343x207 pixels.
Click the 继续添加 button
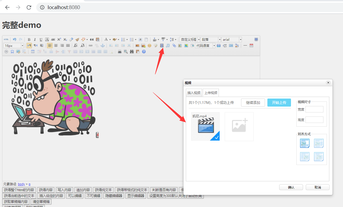(x=253, y=103)
